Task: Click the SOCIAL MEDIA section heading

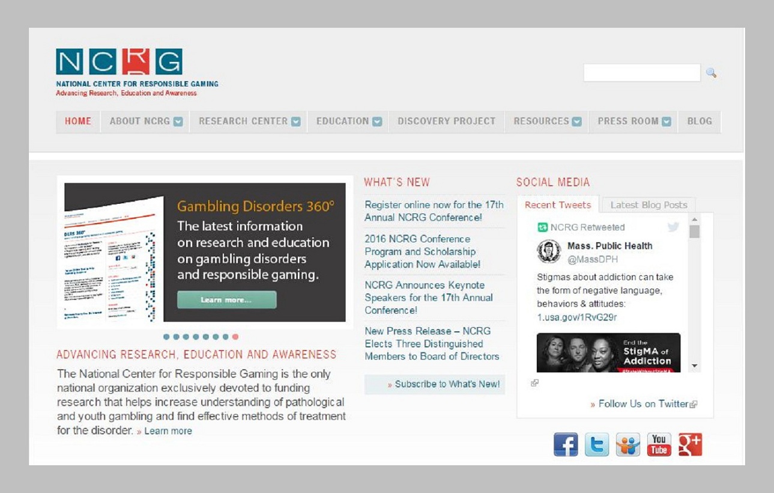Action: coord(553,182)
